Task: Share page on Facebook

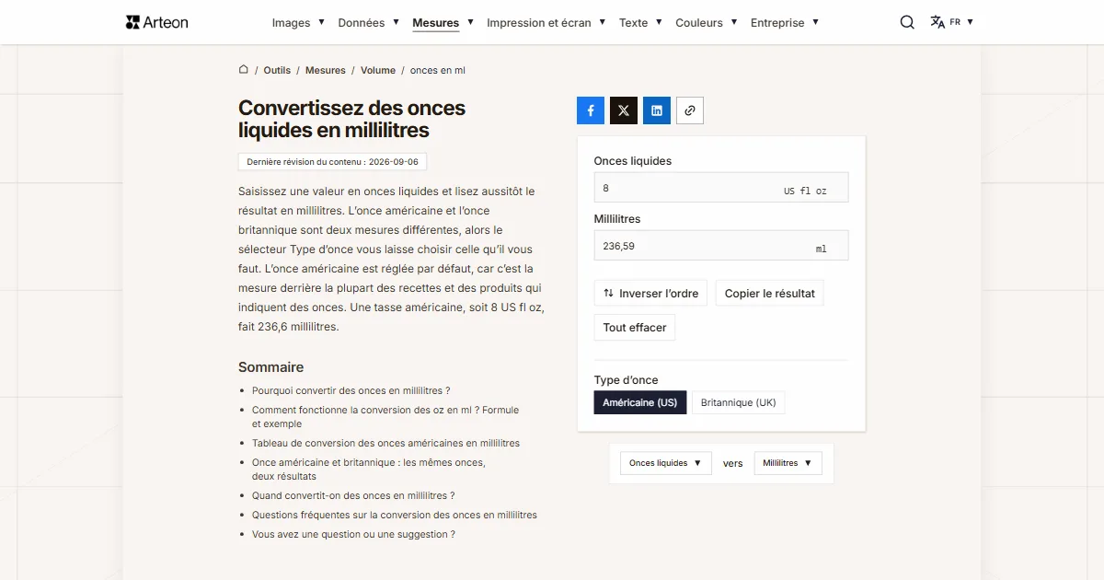Action: pos(591,110)
